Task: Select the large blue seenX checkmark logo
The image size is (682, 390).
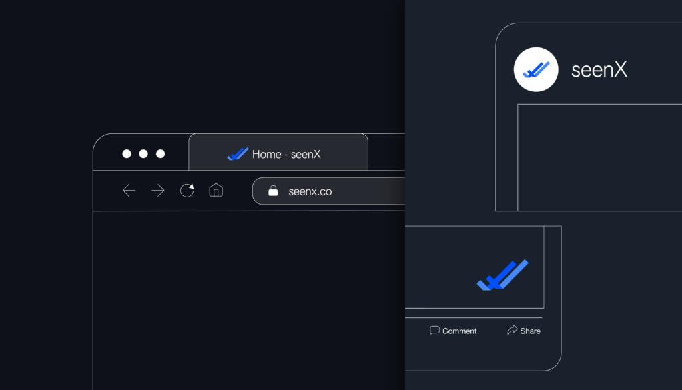Action: 502,275
